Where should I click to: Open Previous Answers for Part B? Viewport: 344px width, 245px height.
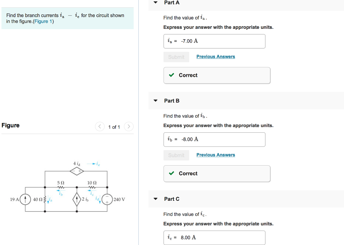216,155
